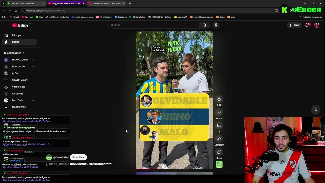This screenshot has width=325, height=183.
Task: Open Daro Darito channel
Action: click(x=19, y=100)
